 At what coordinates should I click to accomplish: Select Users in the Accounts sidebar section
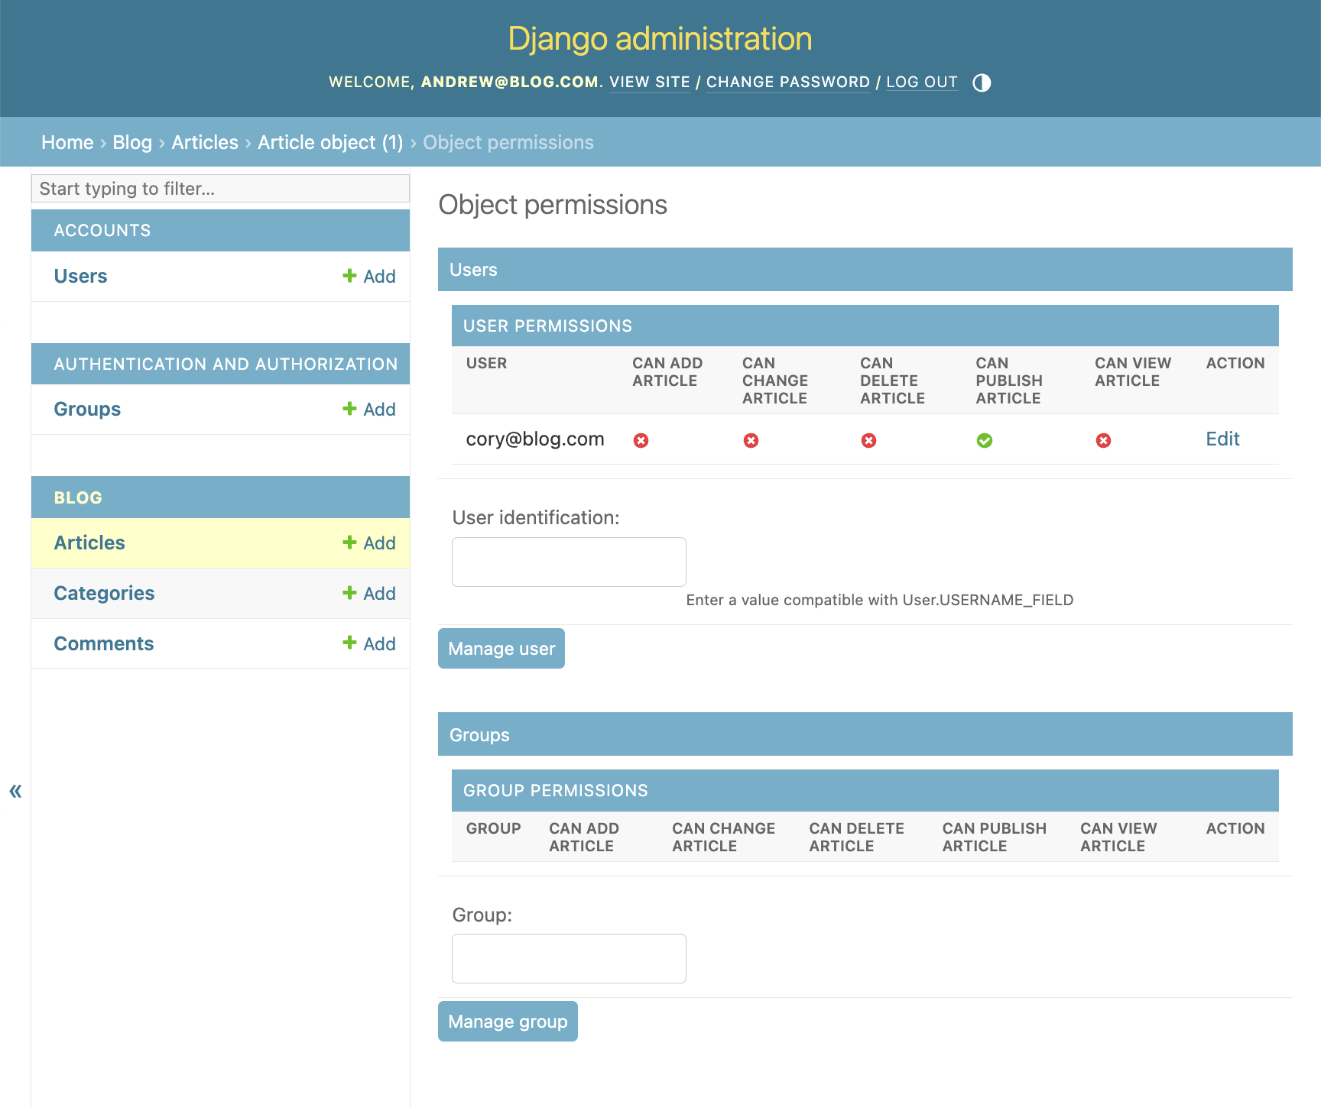[80, 276]
